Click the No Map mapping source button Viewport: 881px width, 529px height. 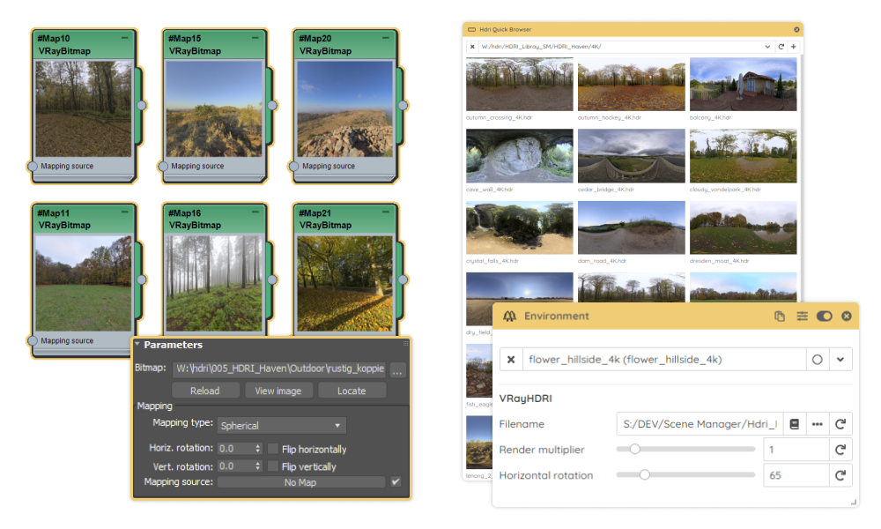pyautogui.click(x=301, y=482)
